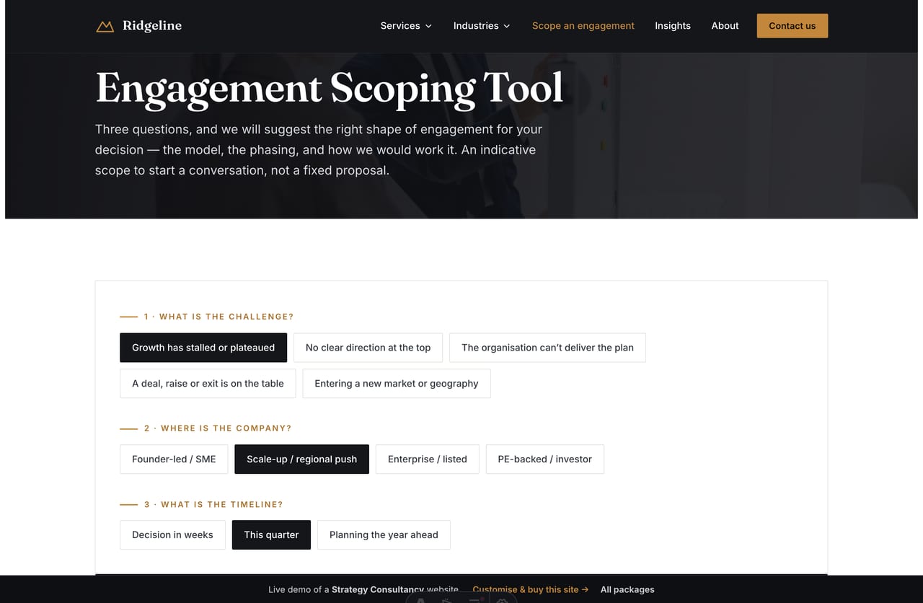Choose This quarter timeline
This screenshot has width=923, height=603.
[x=271, y=535]
